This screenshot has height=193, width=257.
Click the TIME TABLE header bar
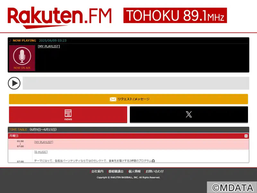128,130
